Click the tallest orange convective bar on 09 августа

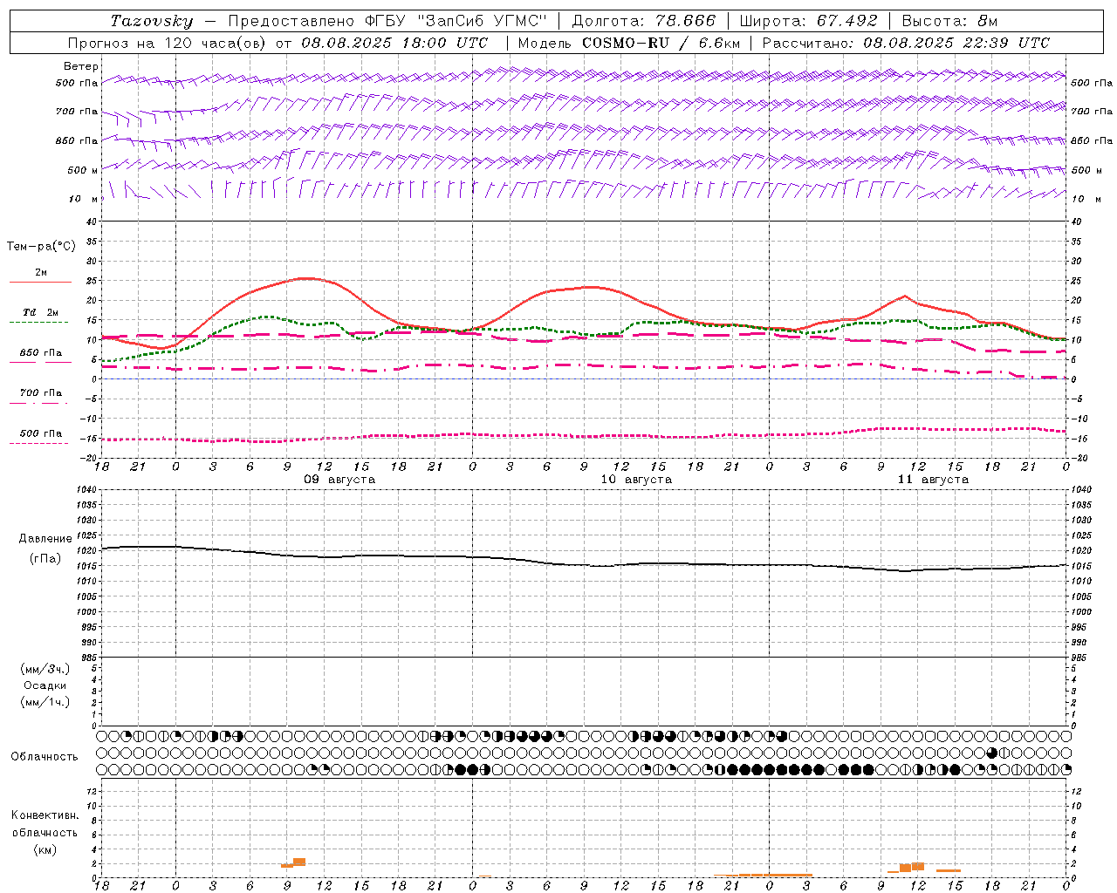(299, 862)
